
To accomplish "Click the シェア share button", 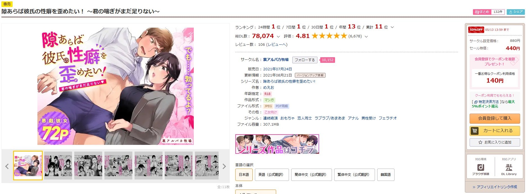I will click(x=516, y=12).
